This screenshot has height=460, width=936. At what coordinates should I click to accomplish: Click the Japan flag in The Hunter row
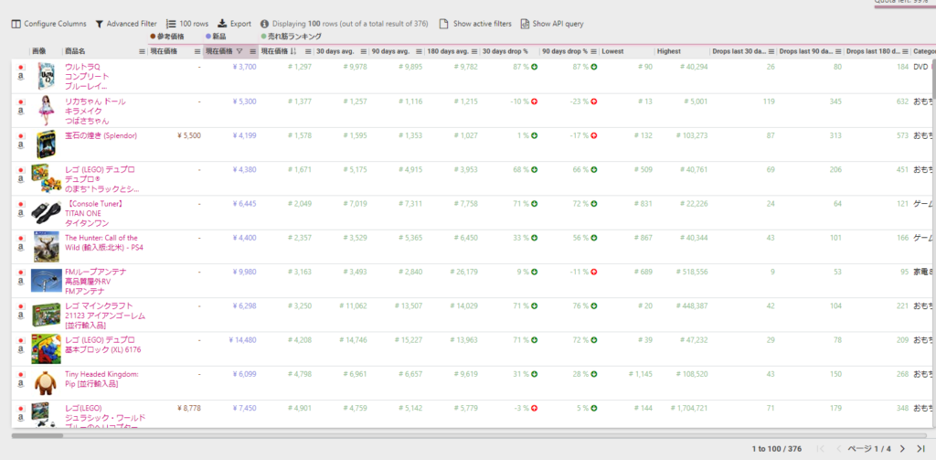pyautogui.click(x=21, y=239)
